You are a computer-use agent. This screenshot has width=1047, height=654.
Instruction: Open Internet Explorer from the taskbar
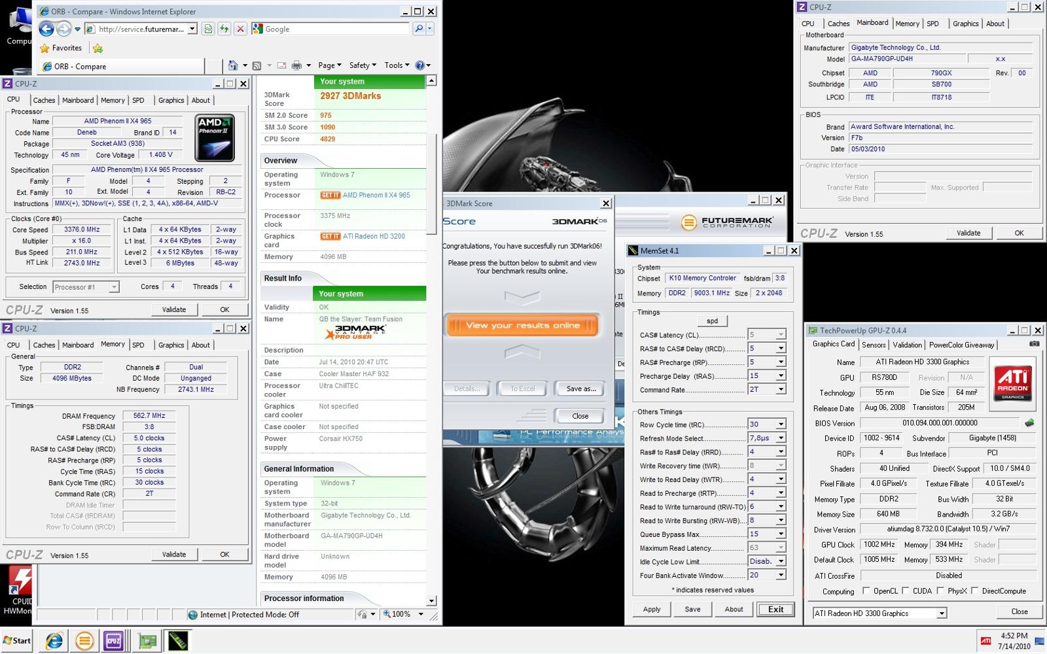(x=54, y=641)
